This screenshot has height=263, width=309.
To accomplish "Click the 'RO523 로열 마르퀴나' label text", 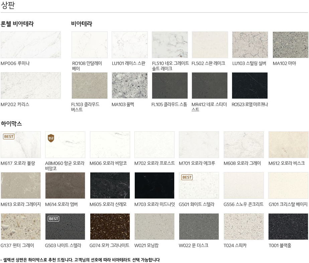I will [x=250, y=104].
